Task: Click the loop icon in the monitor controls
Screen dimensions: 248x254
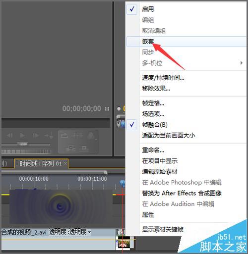Action: [x=64, y=136]
